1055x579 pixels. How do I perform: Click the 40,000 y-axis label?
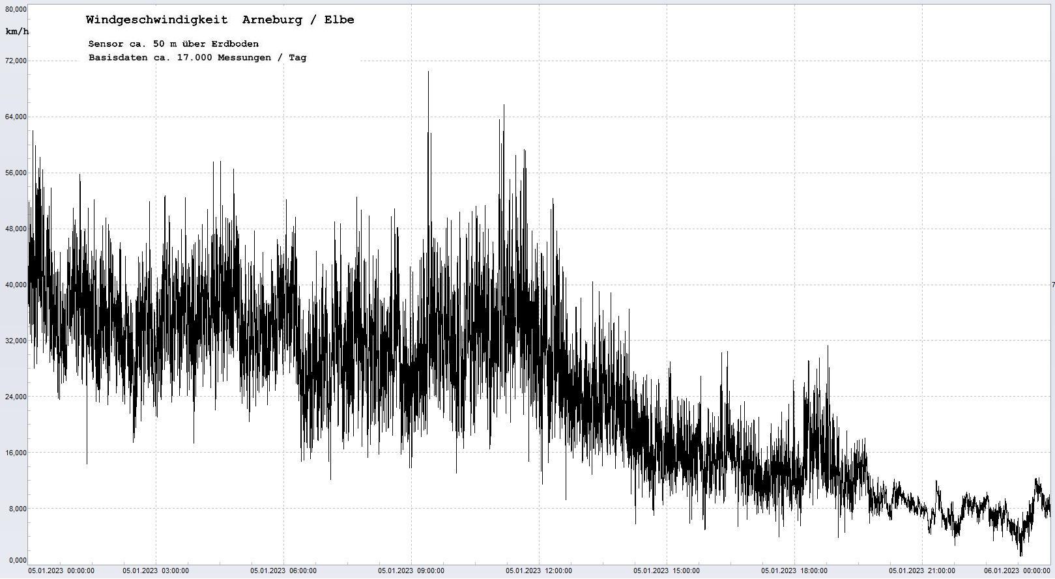click(x=16, y=285)
